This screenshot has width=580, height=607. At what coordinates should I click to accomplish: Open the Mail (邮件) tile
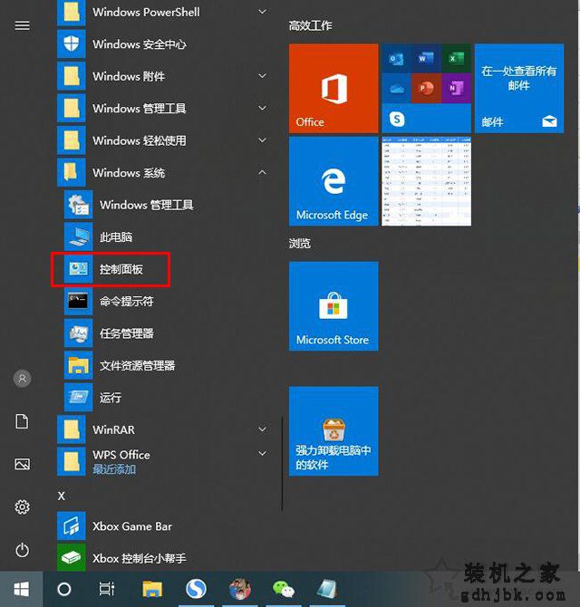(x=519, y=88)
